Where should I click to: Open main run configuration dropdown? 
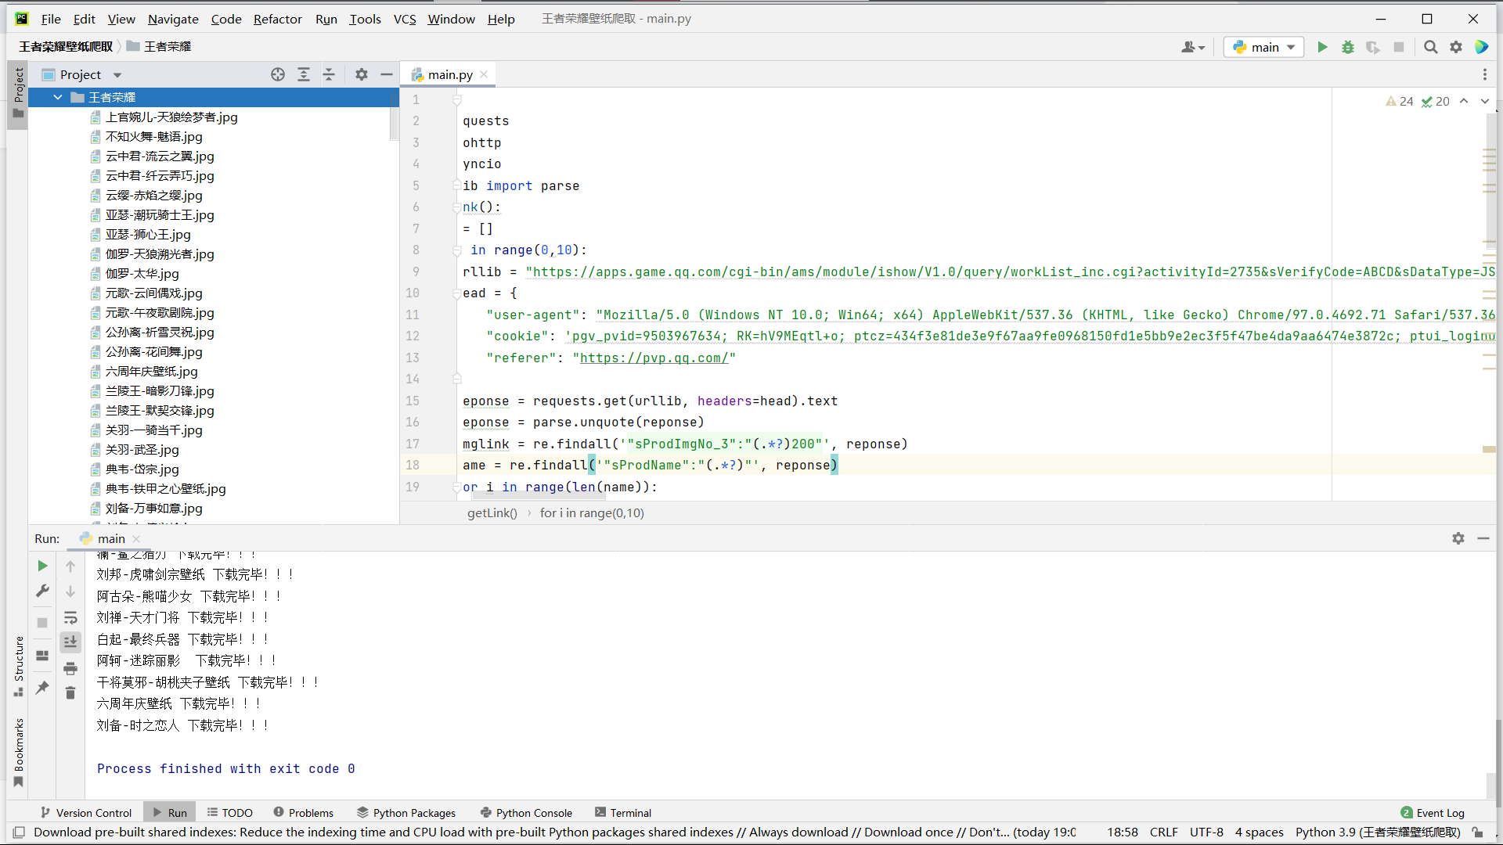point(1264,47)
